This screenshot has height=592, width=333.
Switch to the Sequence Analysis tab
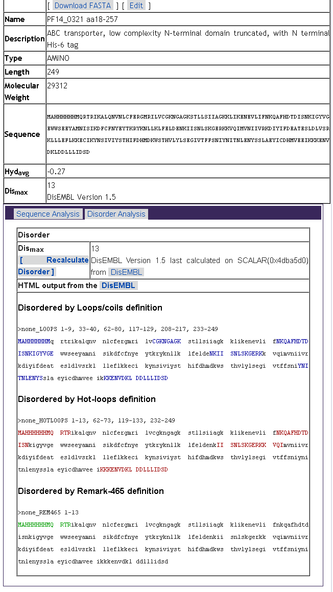tap(48, 214)
